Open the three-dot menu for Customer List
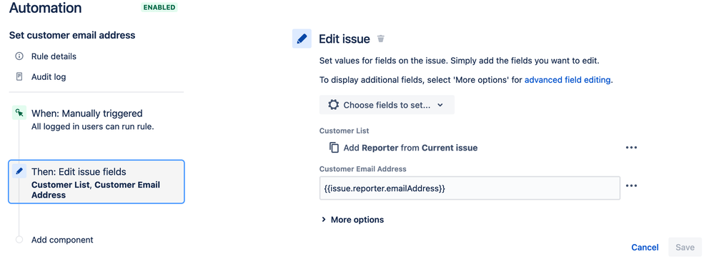This screenshot has width=714, height=269. (x=631, y=148)
